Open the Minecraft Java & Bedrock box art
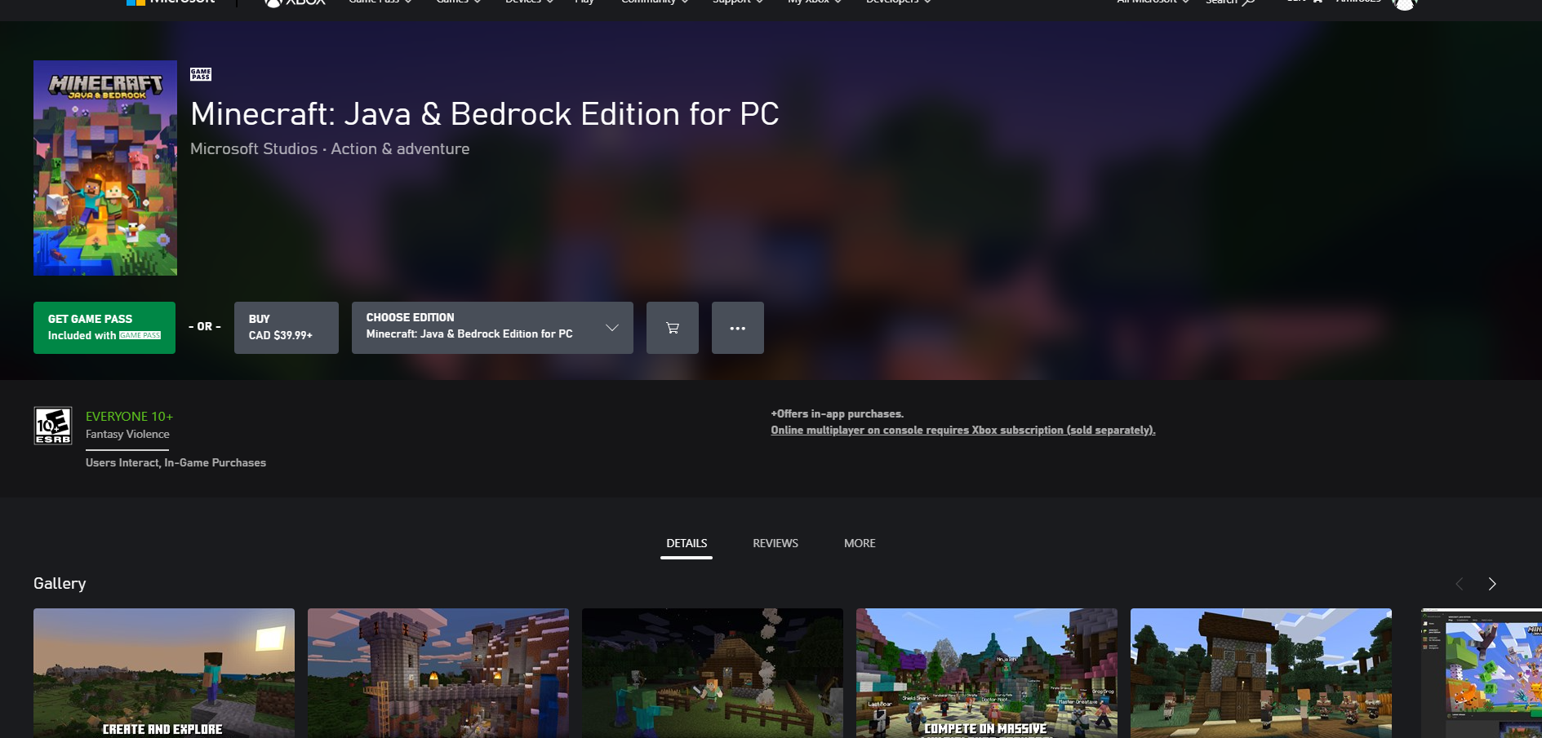 105,168
